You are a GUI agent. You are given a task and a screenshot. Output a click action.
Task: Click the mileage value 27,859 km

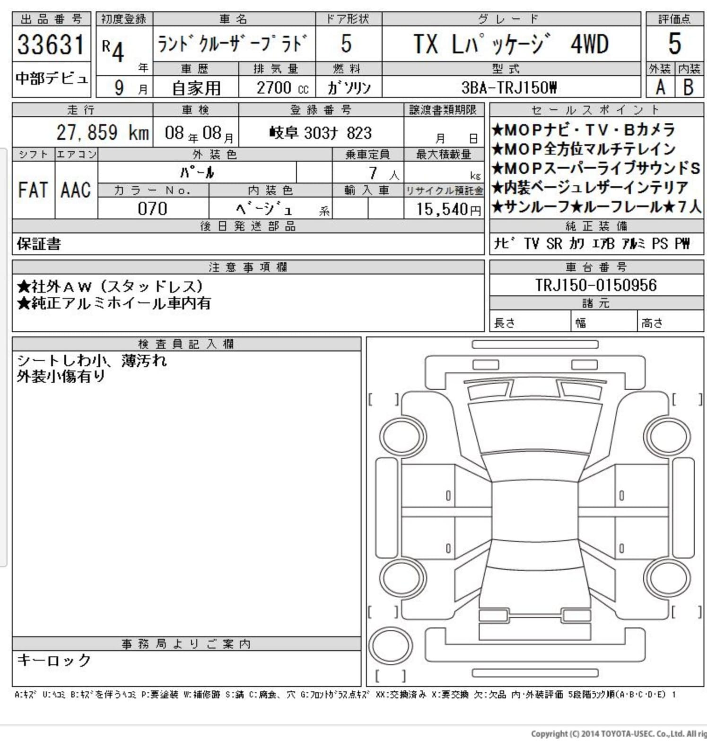102,133
